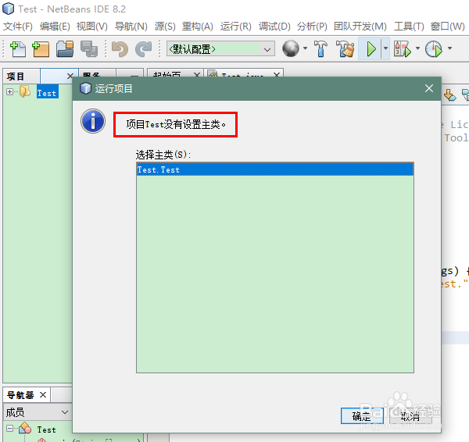Click editor toolbar down-arrow icon behind dialog
Screen dimensions: 469x442
click(x=450, y=94)
